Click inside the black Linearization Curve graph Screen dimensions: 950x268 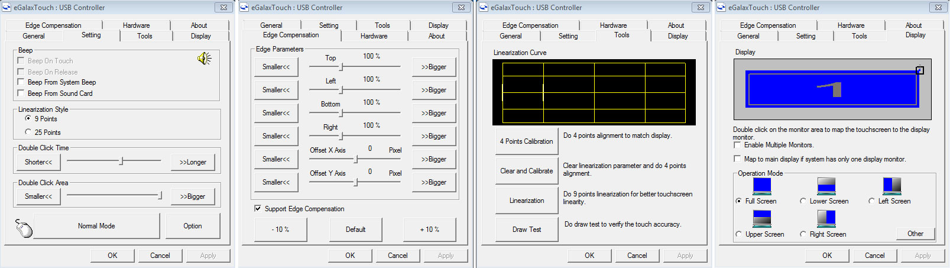pyautogui.click(x=594, y=92)
